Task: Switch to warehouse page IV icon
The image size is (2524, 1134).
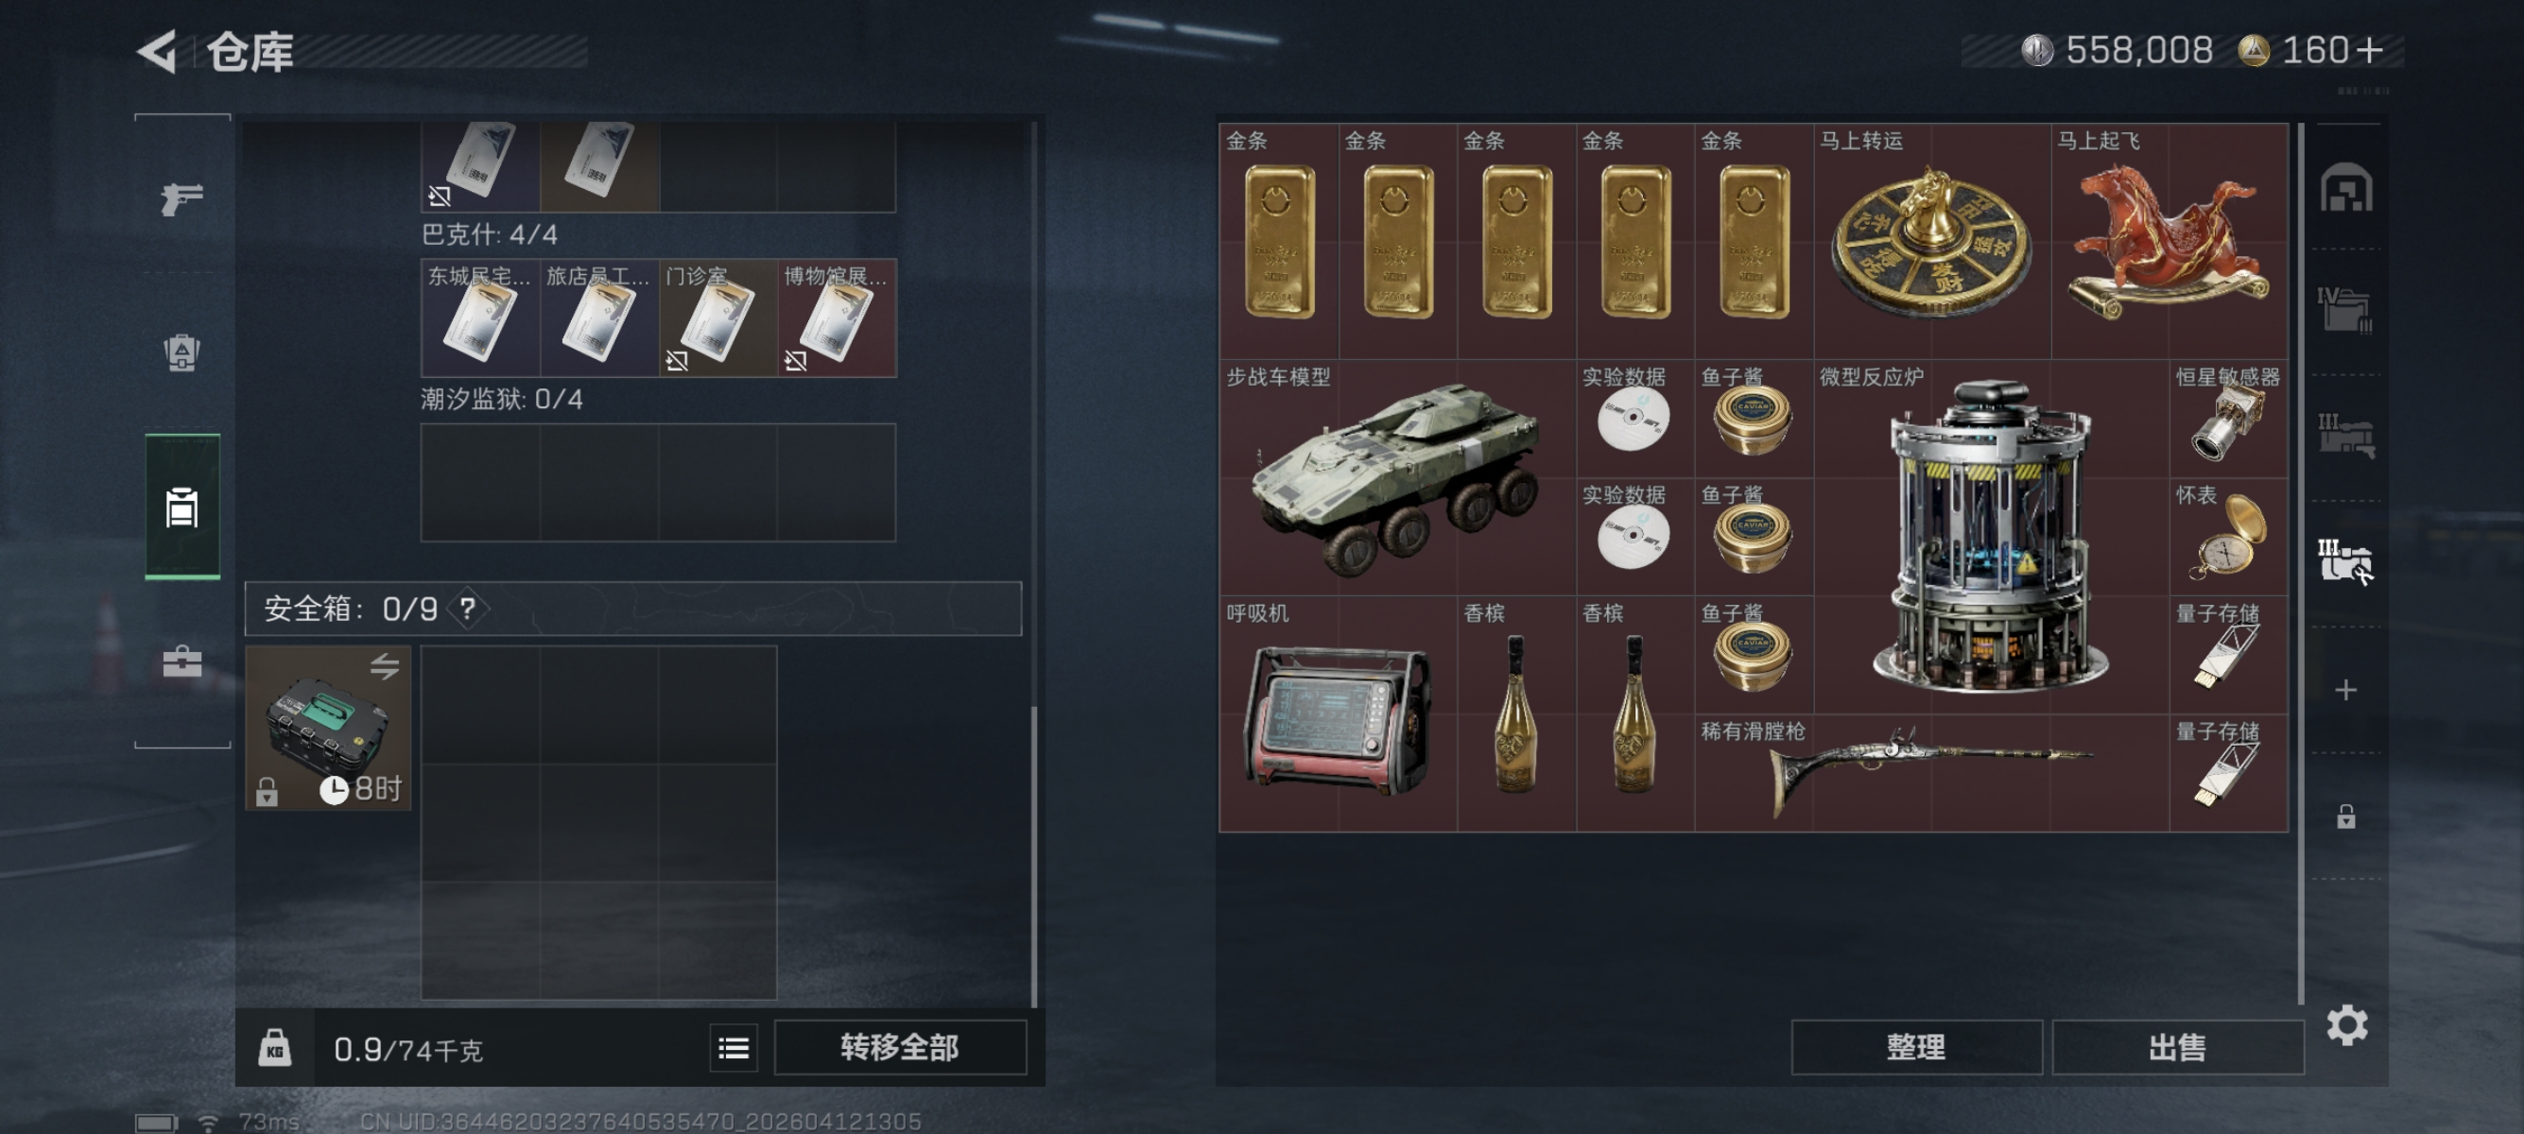Action: click(x=2344, y=308)
